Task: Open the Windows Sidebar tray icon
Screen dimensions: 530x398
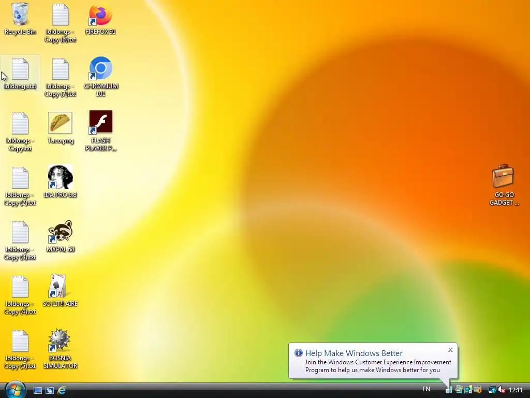Action: pyautogui.click(x=468, y=390)
